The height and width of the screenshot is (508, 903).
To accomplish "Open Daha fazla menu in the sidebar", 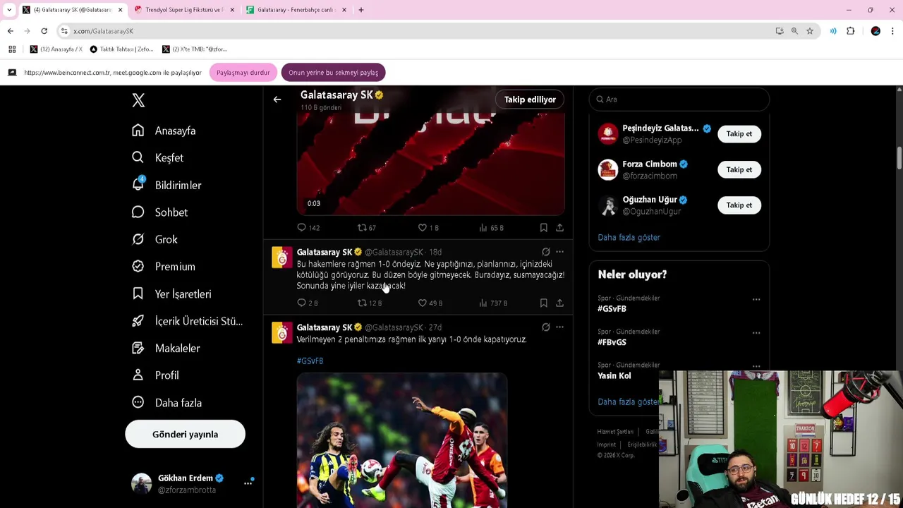I will click(x=167, y=403).
